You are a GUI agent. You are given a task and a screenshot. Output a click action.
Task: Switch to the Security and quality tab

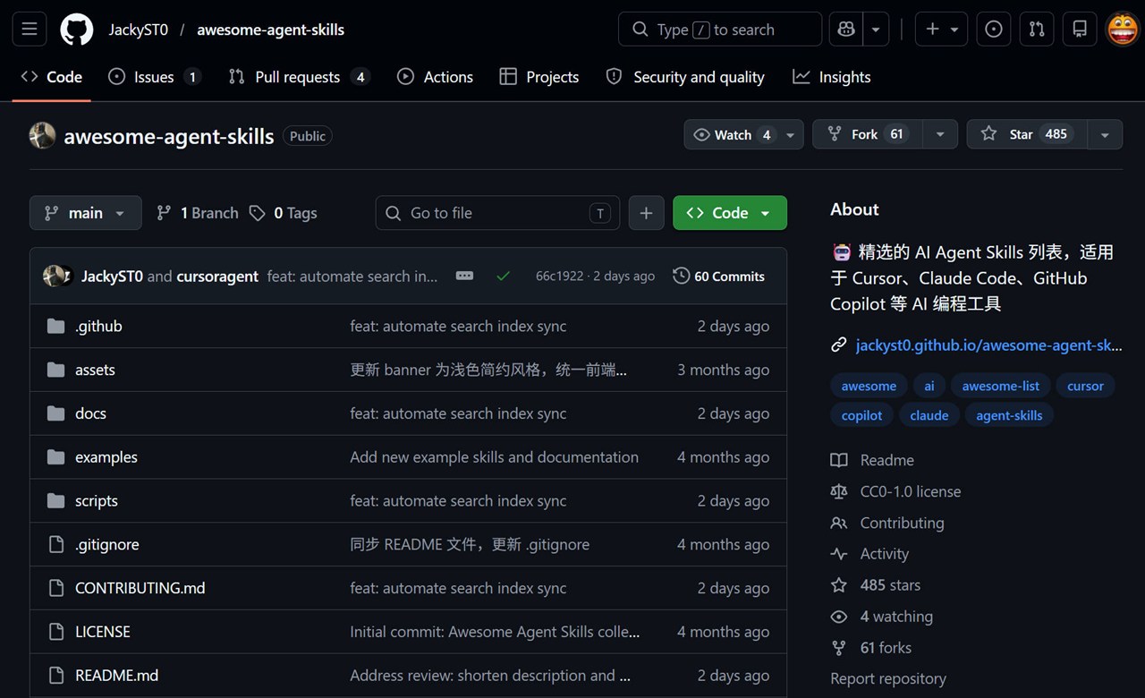click(685, 77)
